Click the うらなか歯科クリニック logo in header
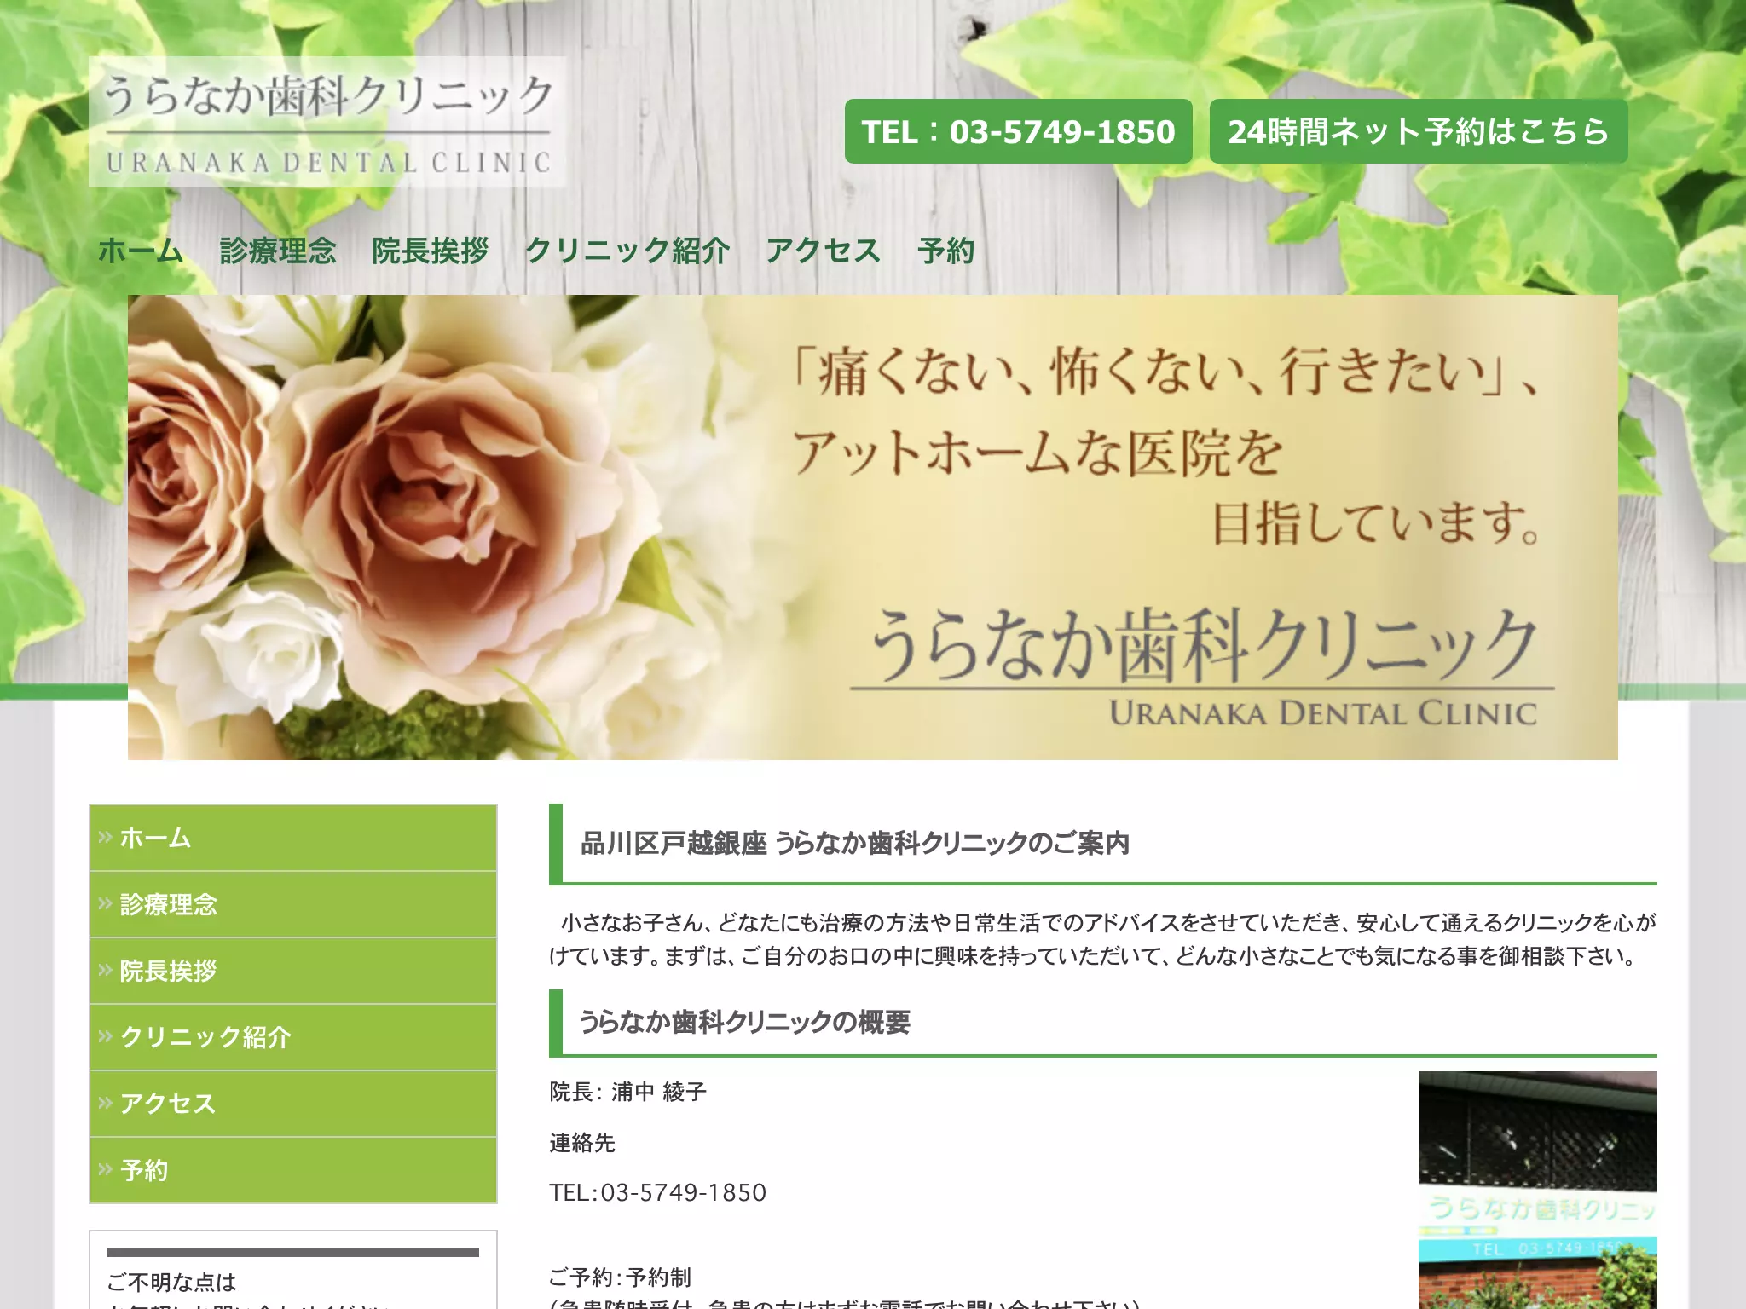The image size is (1746, 1309). [327, 122]
